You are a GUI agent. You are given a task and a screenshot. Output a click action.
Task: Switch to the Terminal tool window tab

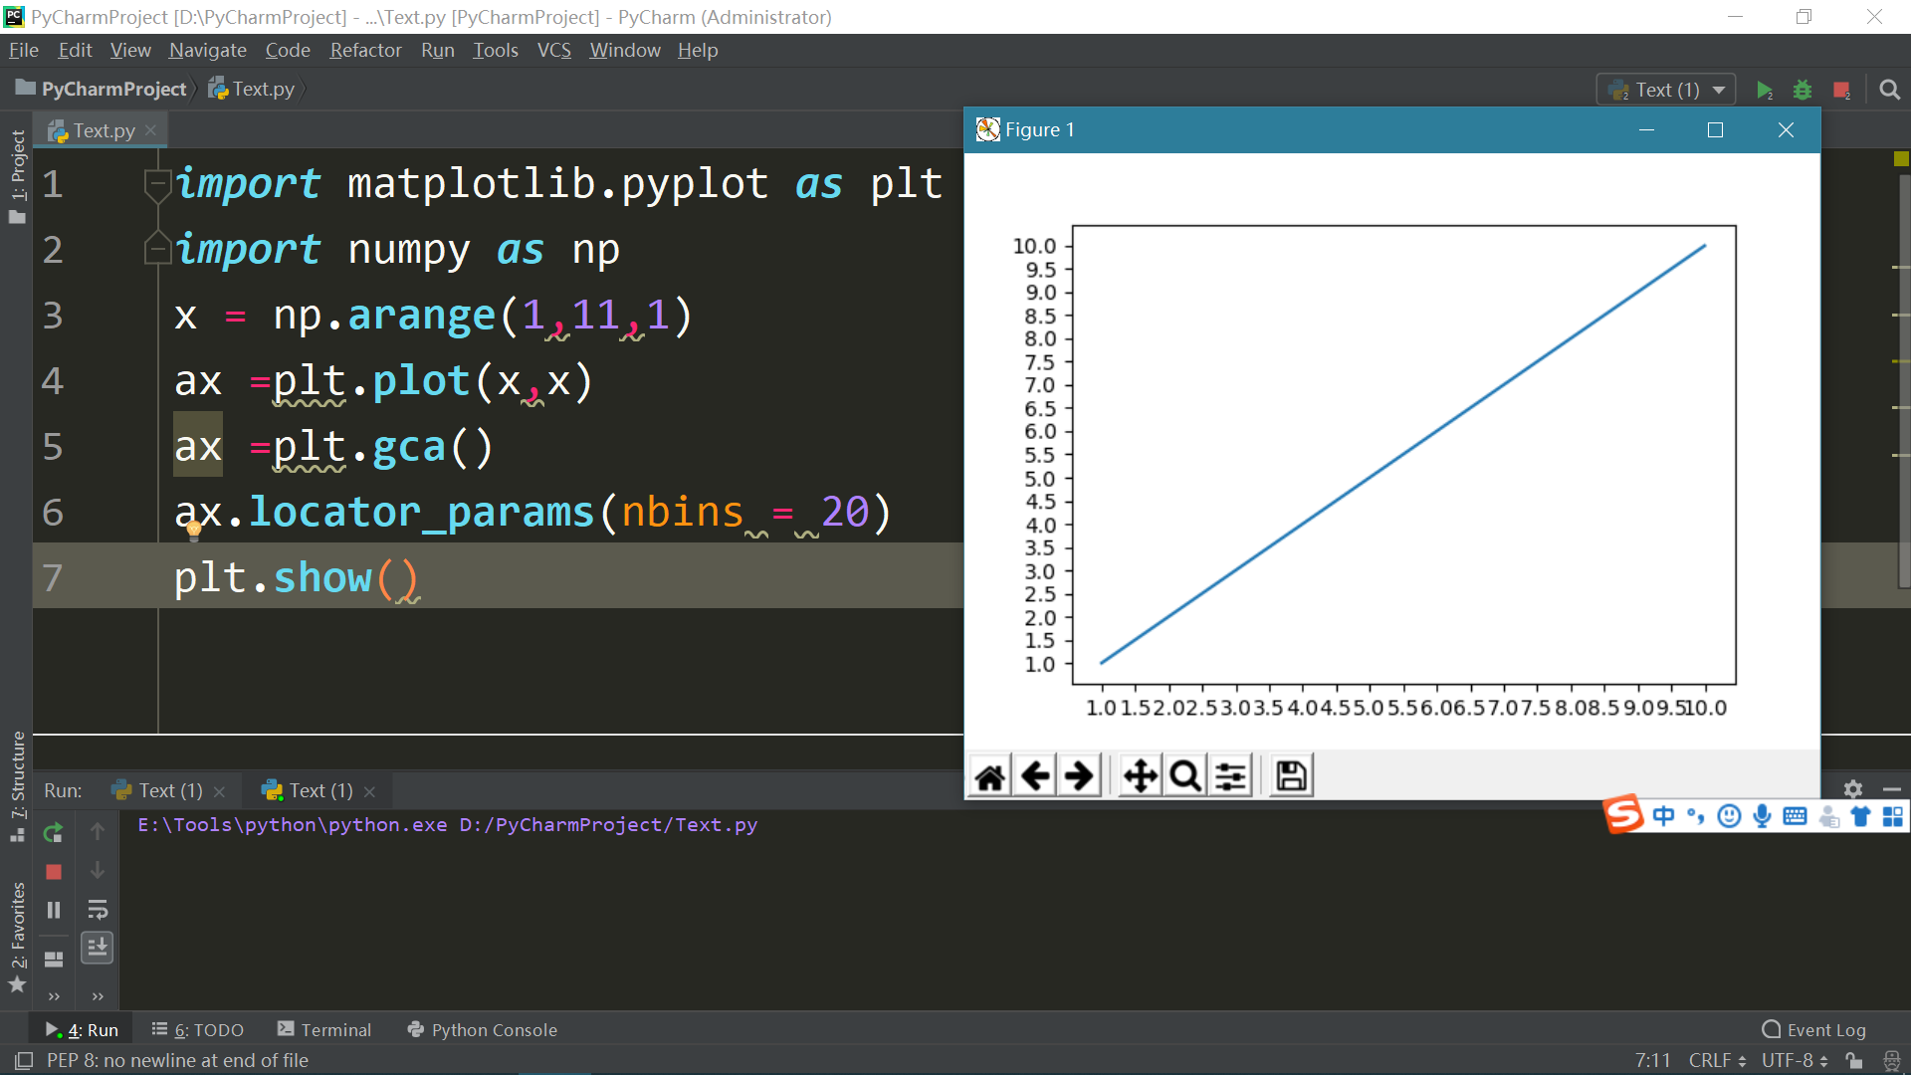click(324, 1030)
